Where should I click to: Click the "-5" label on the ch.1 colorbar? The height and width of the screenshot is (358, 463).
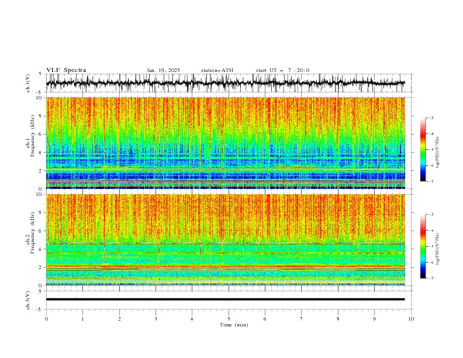click(x=431, y=150)
